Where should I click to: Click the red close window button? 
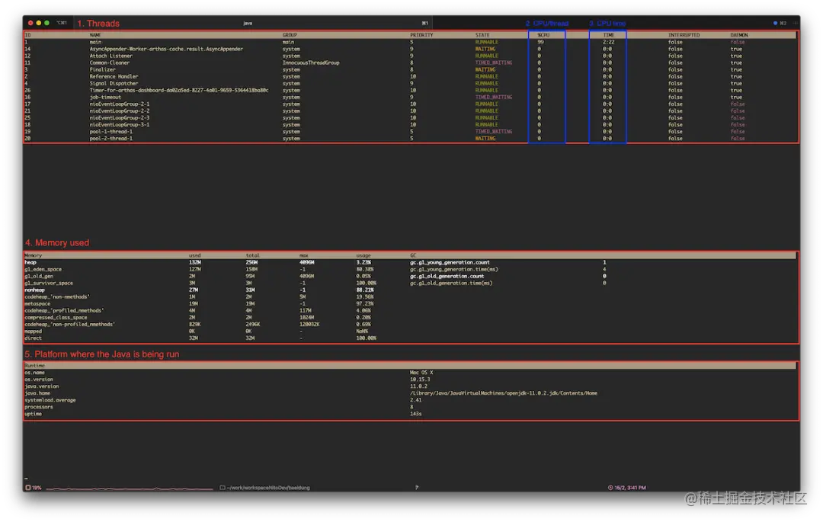pyautogui.click(x=30, y=23)
